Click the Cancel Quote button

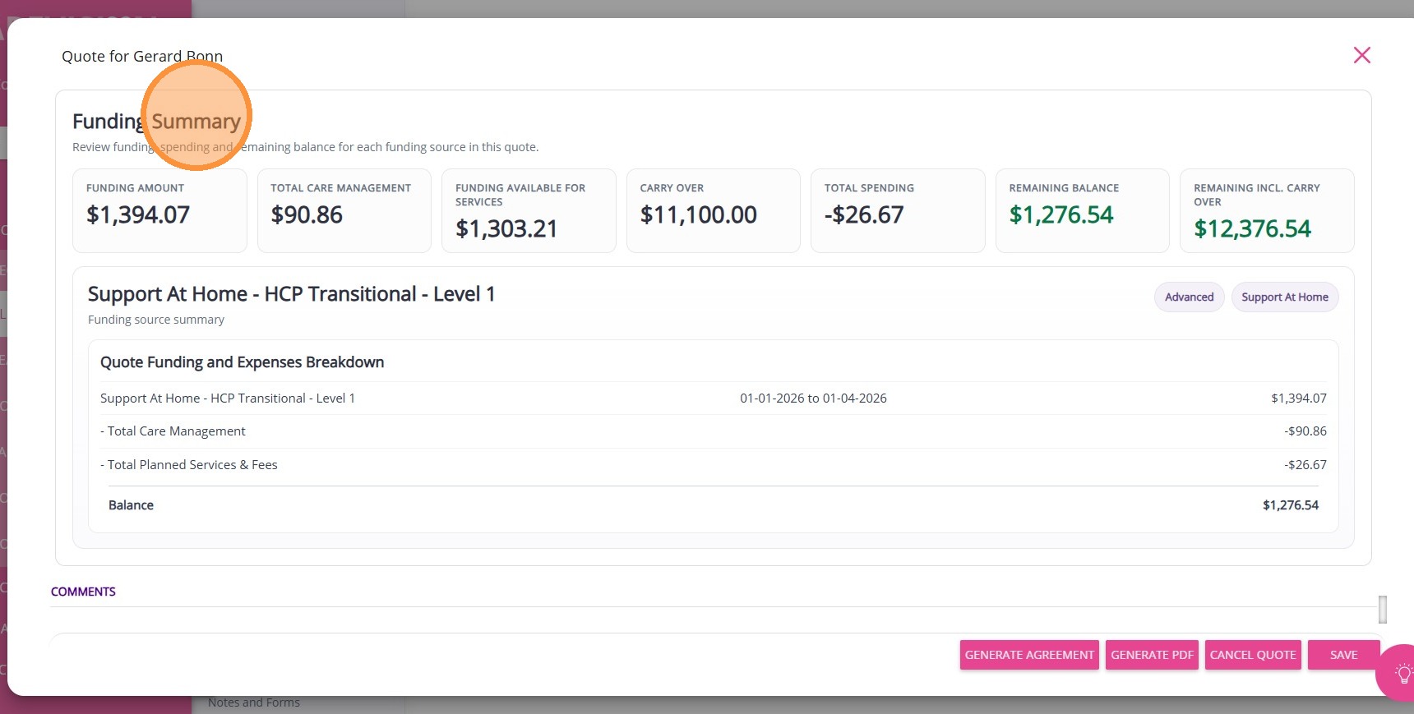(1252, 655)
